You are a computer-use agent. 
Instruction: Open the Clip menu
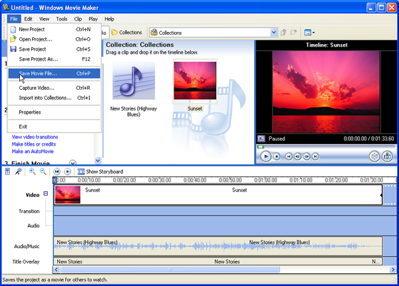[x=78, y=19]
